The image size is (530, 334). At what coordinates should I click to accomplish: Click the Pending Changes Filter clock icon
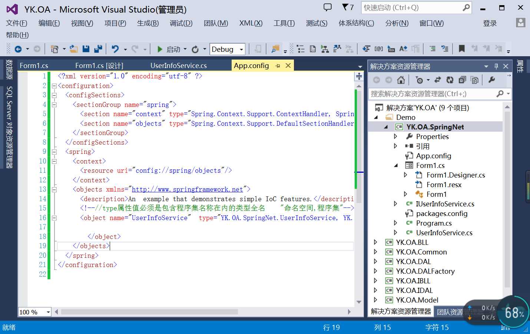click(419, 80)
